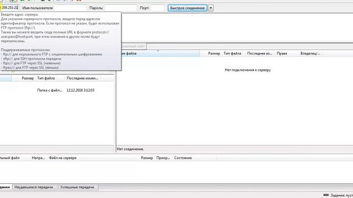The width and height of the screenshot is (353, 198).
Task: Sort the queue by Файл на сервере
Action: 62,158
